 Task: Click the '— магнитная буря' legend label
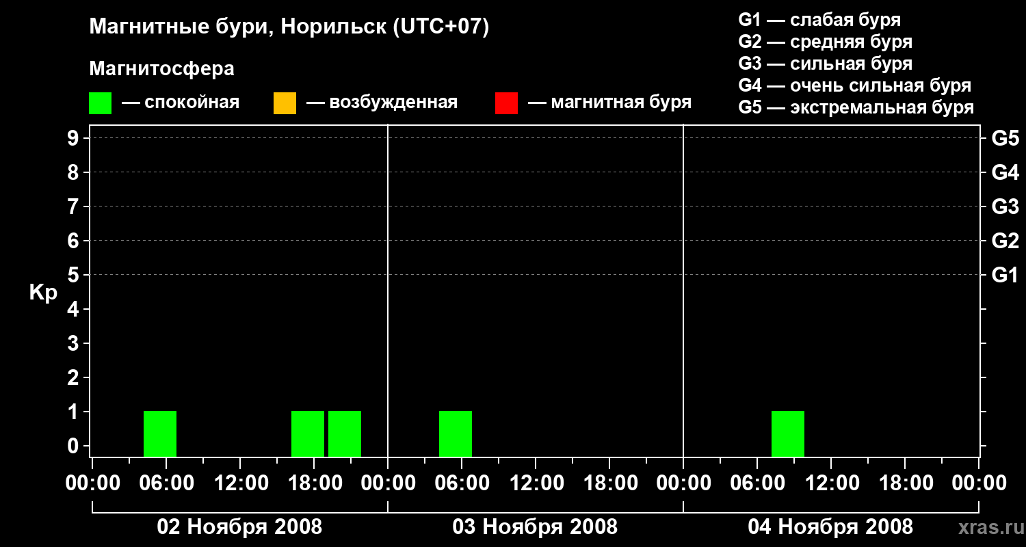pyautogui.click(x=610, y=103)
